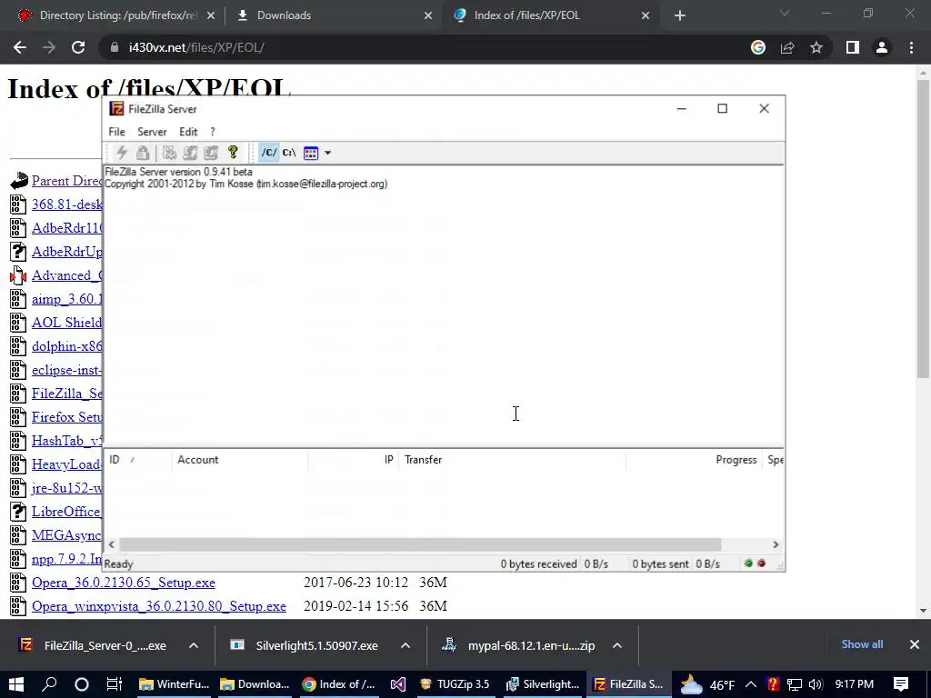Close the Index of /files/XP/EOL tab
The width and height of the screenshot is (931, 698).
pos(646,16)
